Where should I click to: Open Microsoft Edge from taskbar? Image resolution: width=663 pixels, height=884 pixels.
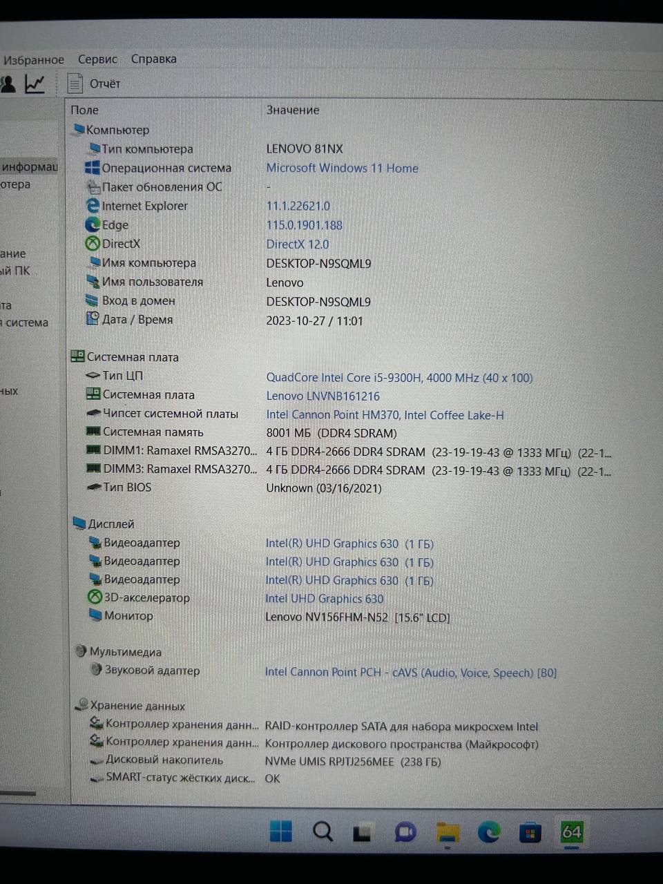point(489,832)
